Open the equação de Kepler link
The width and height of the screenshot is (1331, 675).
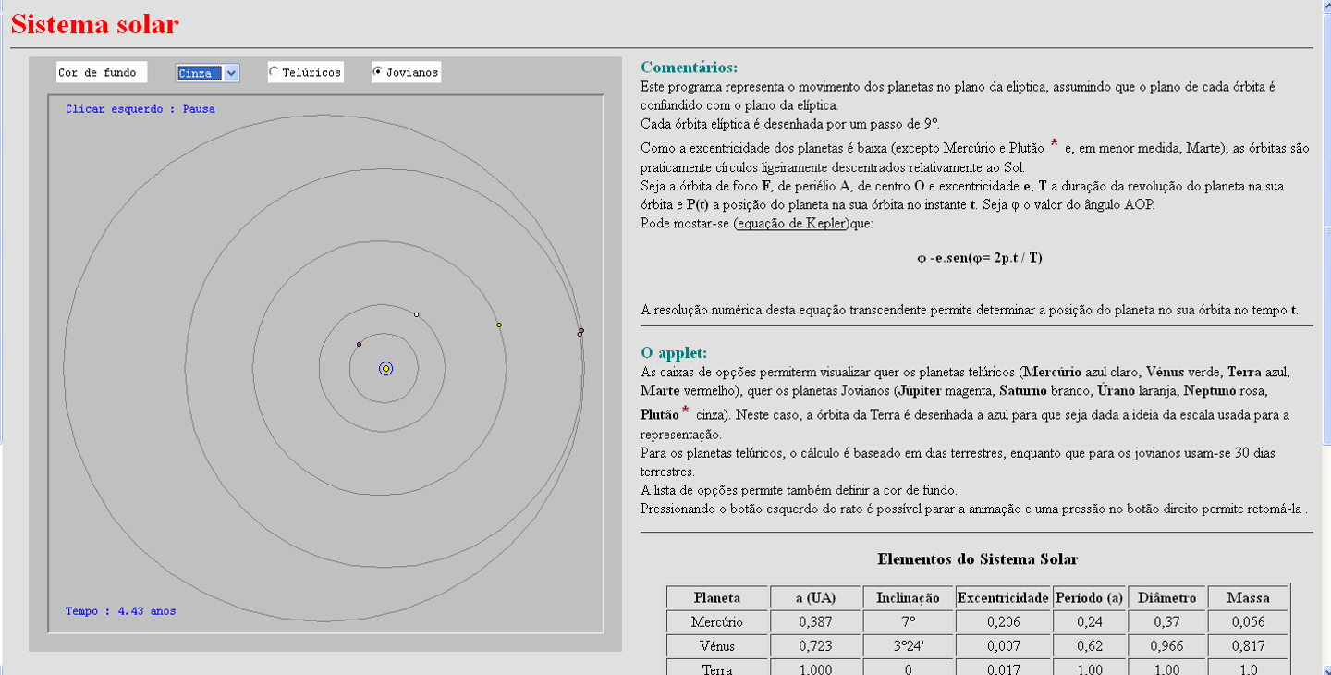(790, 224)
